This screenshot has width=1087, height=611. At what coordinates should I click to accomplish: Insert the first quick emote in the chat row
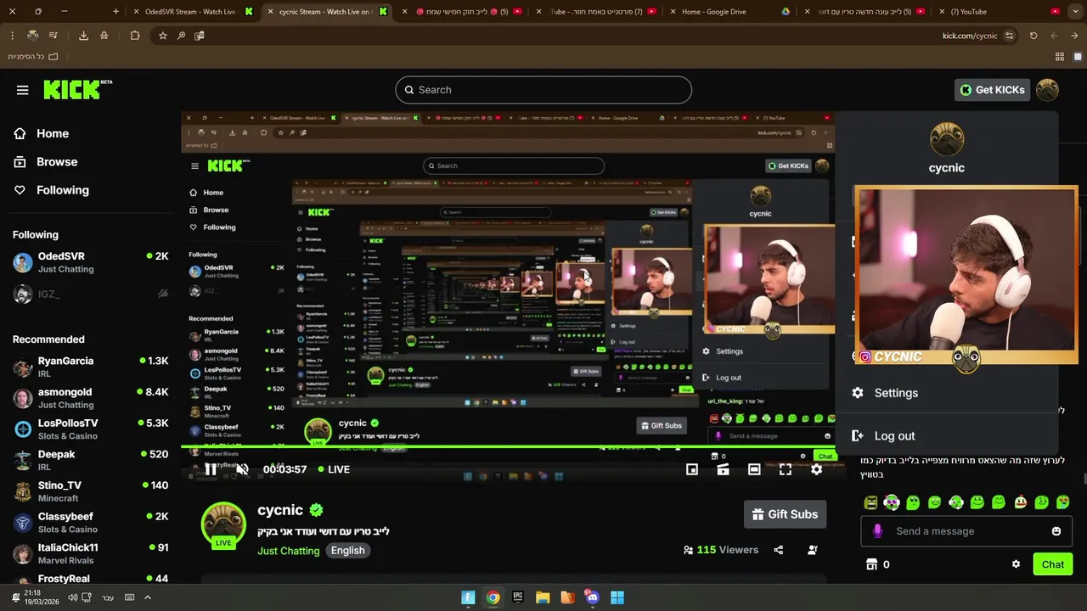[870, 502]
